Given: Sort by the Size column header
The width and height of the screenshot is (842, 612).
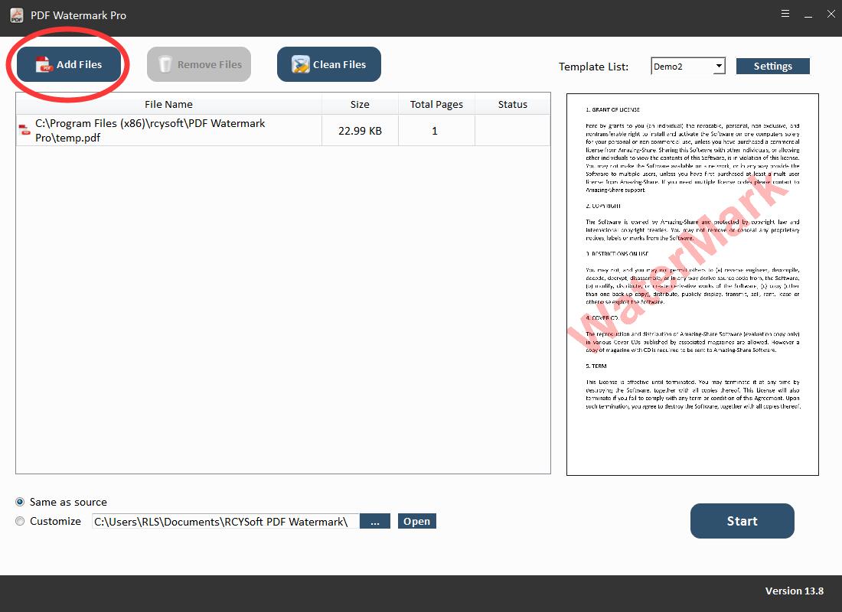Looking at the screenshot, I should click(360, 104).
